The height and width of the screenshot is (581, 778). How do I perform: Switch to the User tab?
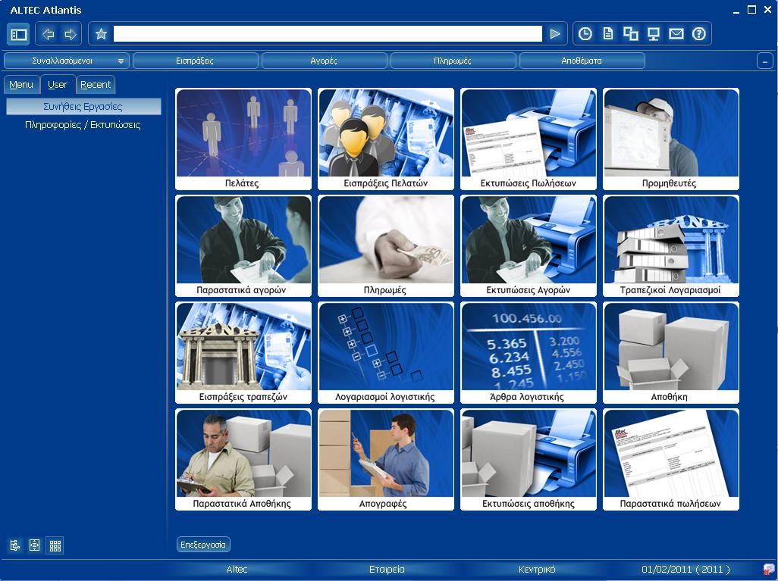tap(58, 85)
